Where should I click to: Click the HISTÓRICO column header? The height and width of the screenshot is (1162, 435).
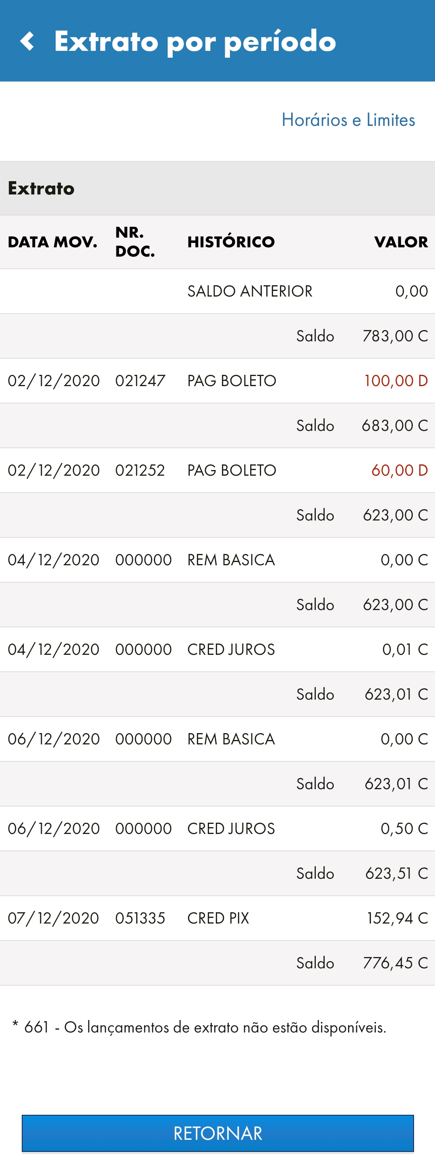[x=231, y=242]
